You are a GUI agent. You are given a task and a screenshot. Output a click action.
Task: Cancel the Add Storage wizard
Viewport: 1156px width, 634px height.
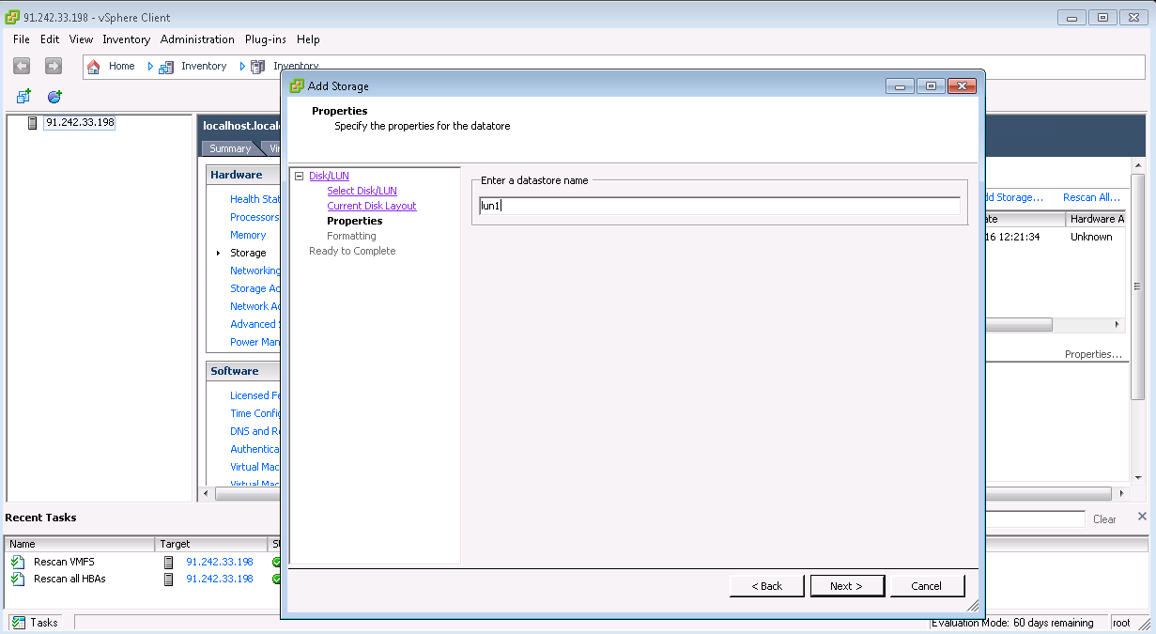pyautogui.click(x=927, y=586)
